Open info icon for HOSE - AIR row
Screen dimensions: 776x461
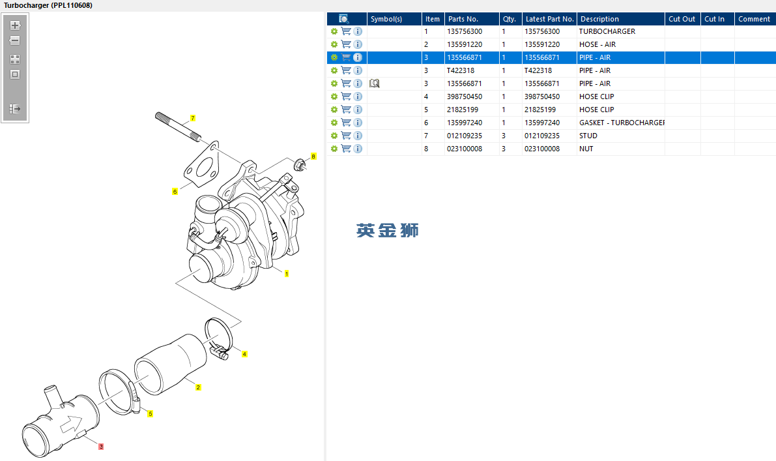coord(358,44)
